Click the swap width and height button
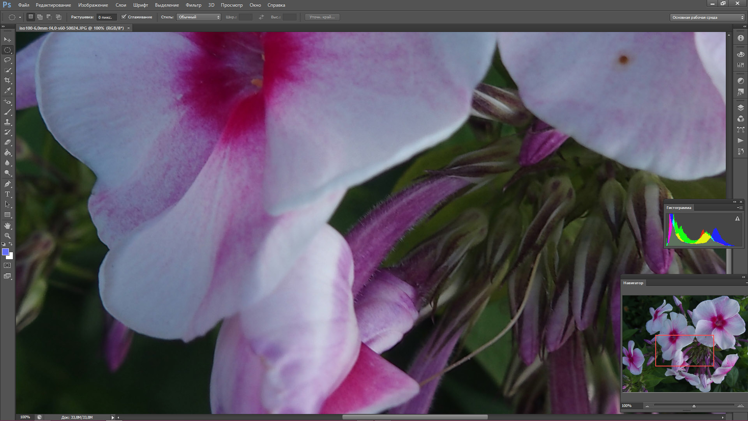Viewport: 748px width, 421px height. point(261,17)
